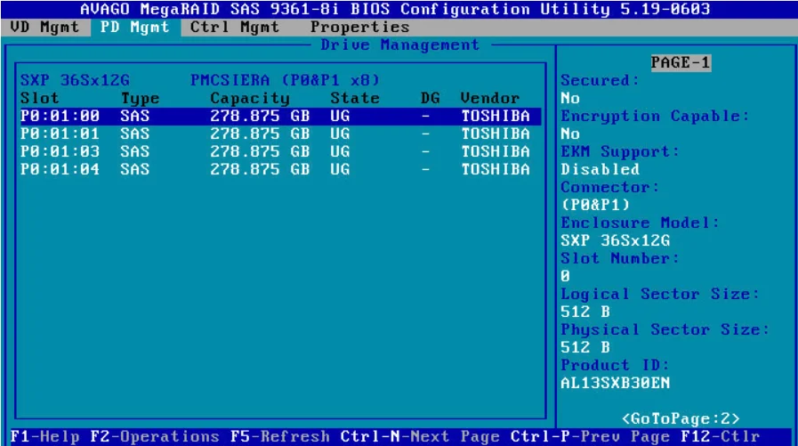Click the GoToPage:2 link

point(681,418)
